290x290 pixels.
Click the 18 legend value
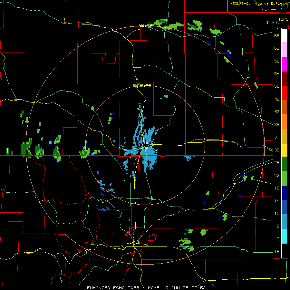tap(277, 188)
